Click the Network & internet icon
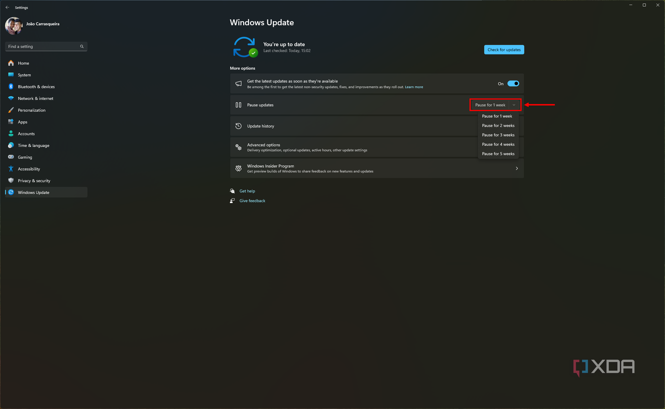Screen dimensions: 665x409 pos(11,98)
